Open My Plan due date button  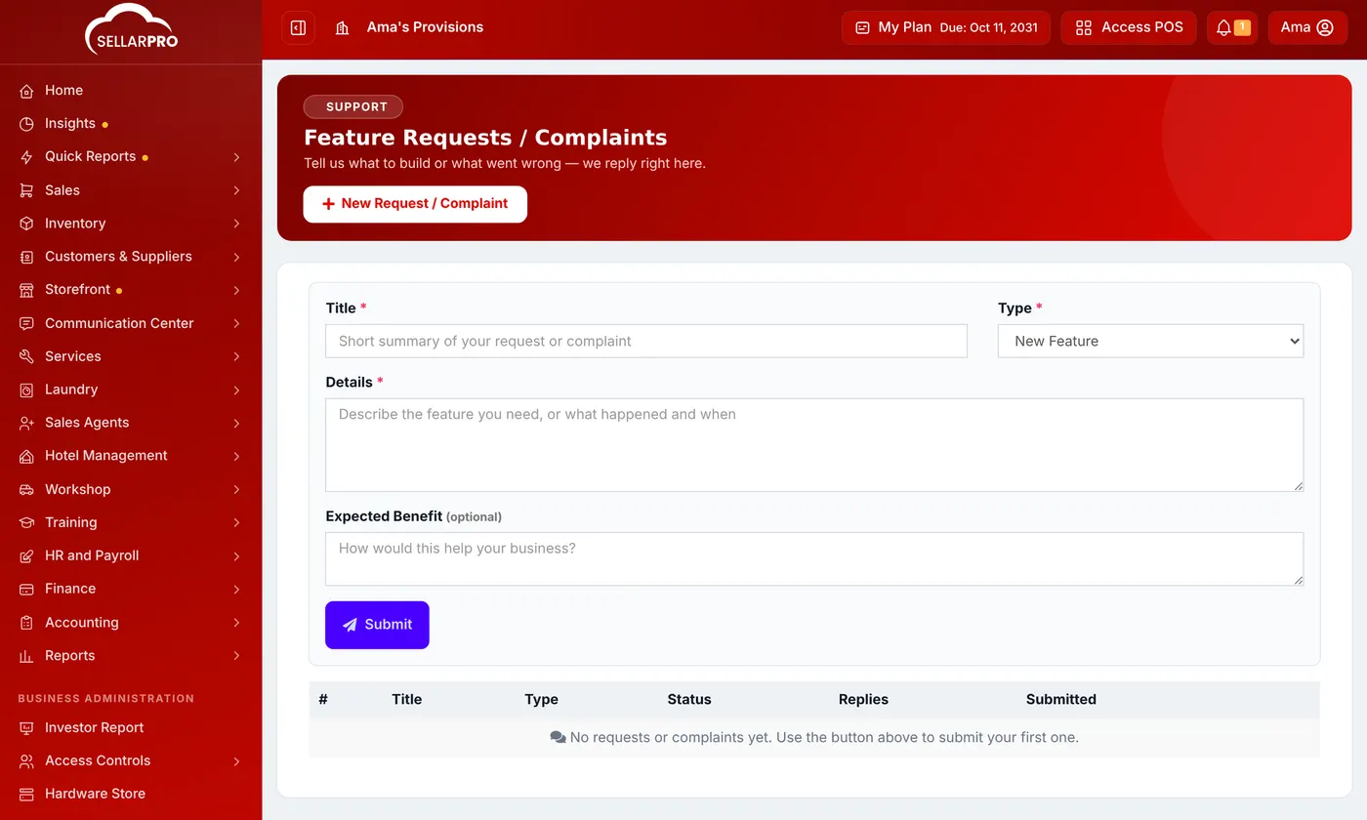click(946, 27)
